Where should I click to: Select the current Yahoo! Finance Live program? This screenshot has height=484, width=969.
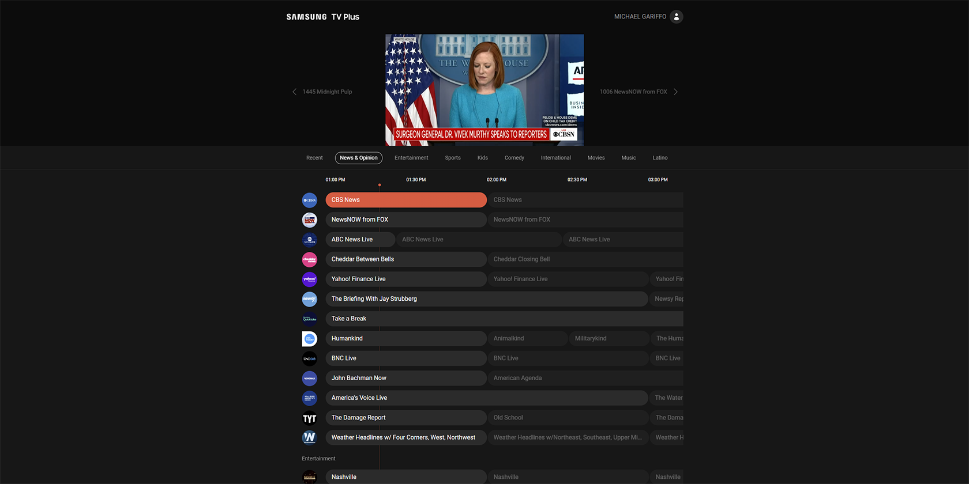tap(406, 279)
